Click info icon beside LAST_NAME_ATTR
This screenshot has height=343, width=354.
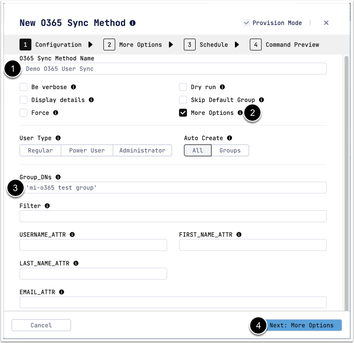point(76,263)
